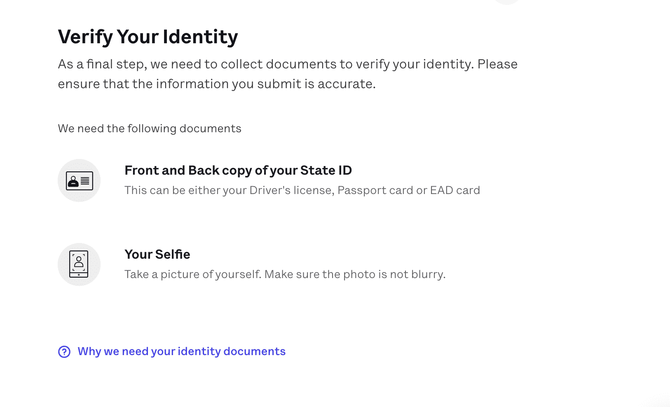Click the 'As a final step' intro paragraph
Viewport: 670px width, 407px height.
click(x=288, y=74)
